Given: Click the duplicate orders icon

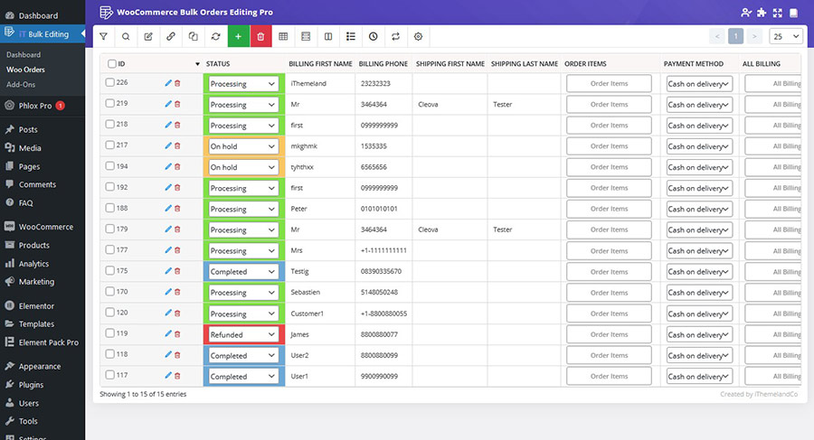Looking at the screenshot, I should click(x=194, y=36).
